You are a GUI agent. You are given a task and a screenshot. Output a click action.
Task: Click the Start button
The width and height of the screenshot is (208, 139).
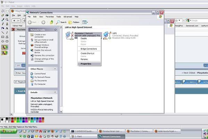coord(8,131)
